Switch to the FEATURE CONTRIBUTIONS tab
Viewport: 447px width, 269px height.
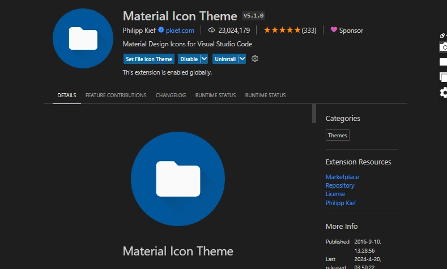click(116, 96)
